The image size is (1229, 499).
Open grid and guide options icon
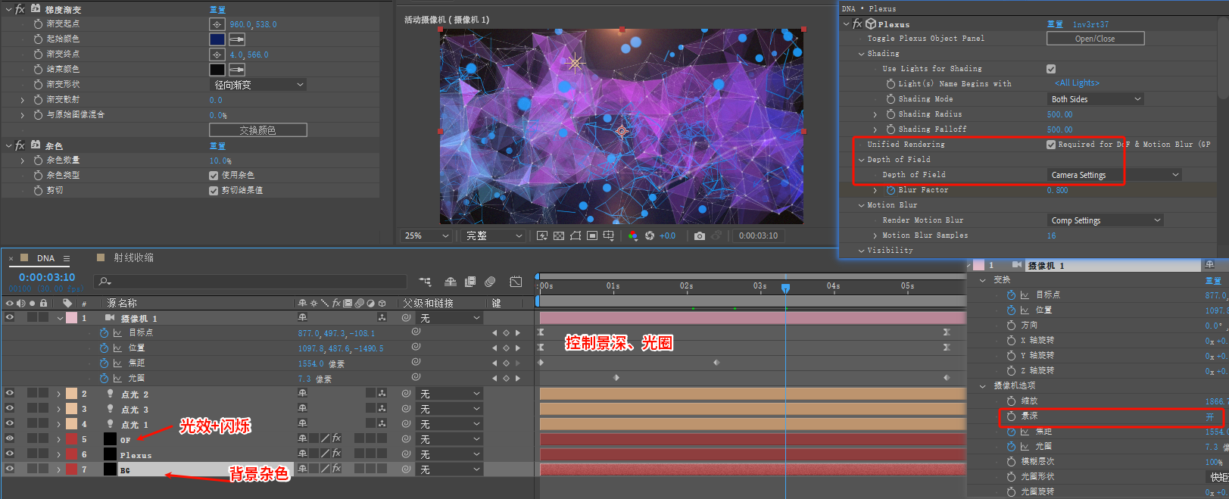click(x=609, y=235)
